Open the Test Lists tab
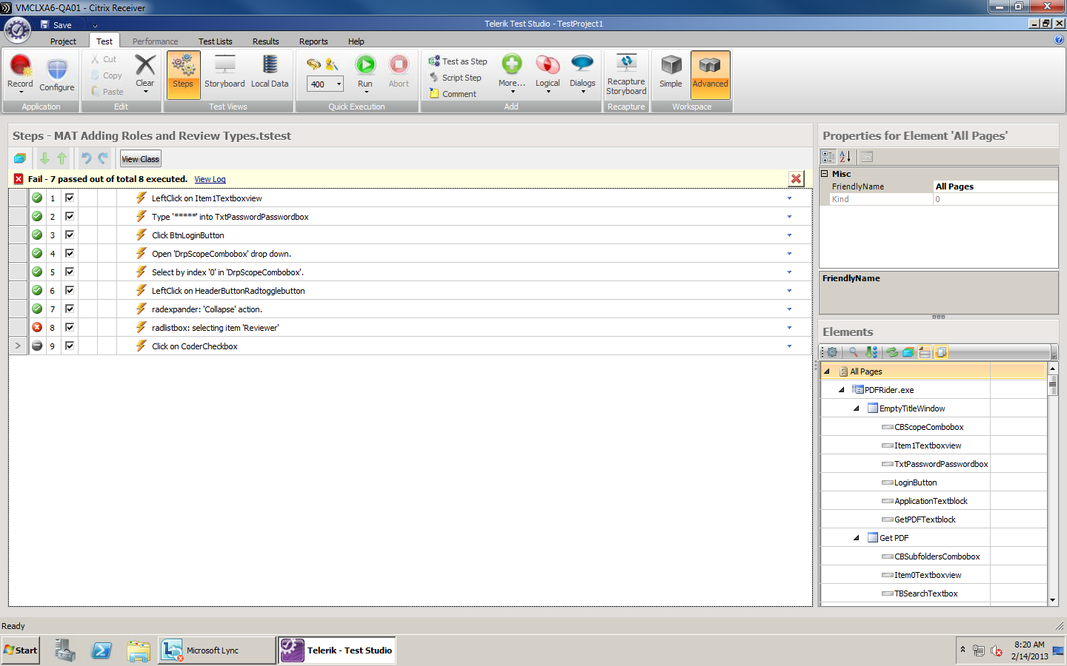The image size is (1067, 666). (215, 41)
